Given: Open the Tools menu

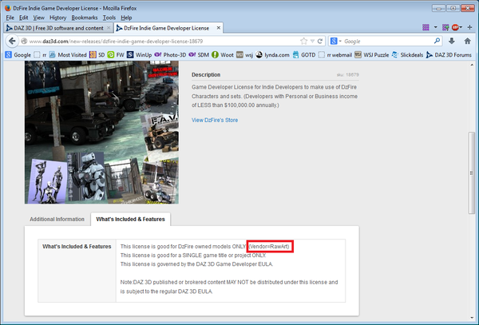Looking at the screenshot, I should [109, 18].
